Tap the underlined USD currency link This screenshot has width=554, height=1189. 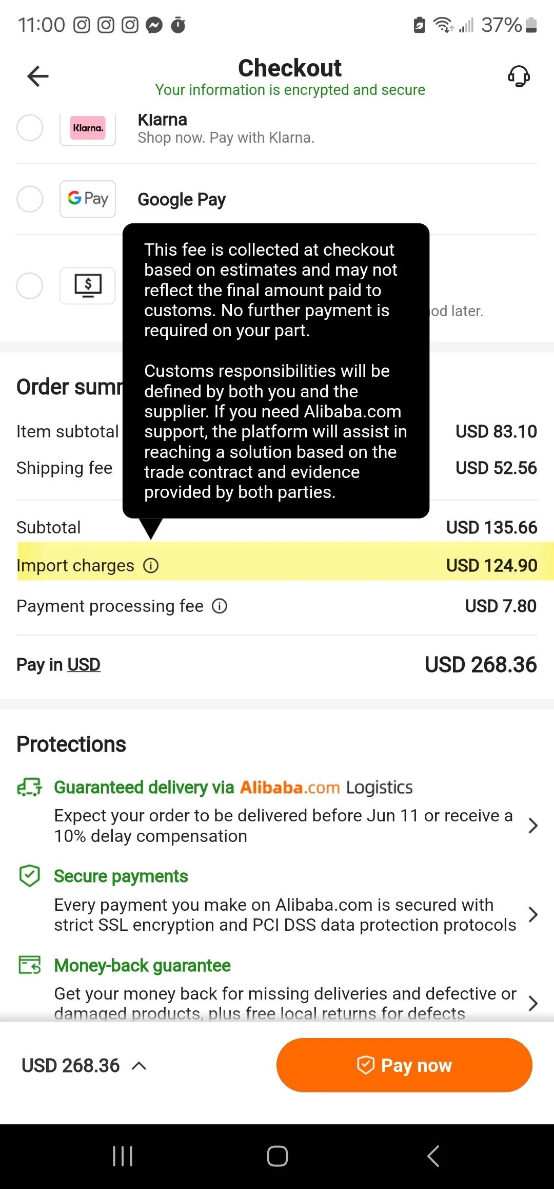[84, 664]
